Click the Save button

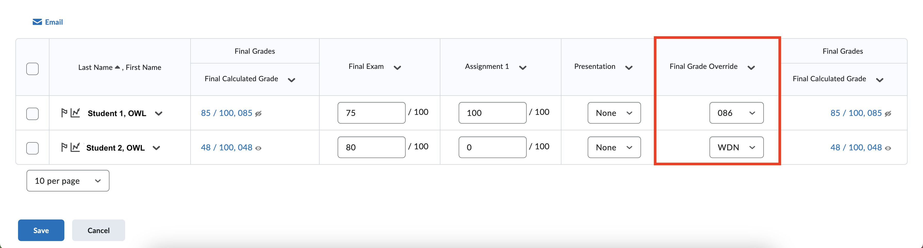point(41,230)
